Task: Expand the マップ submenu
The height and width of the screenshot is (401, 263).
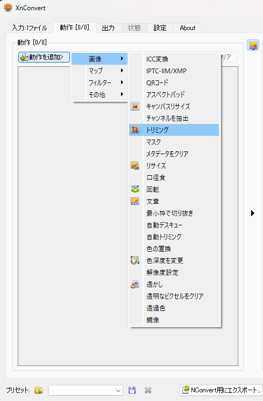Action: (x=99, y=71)
